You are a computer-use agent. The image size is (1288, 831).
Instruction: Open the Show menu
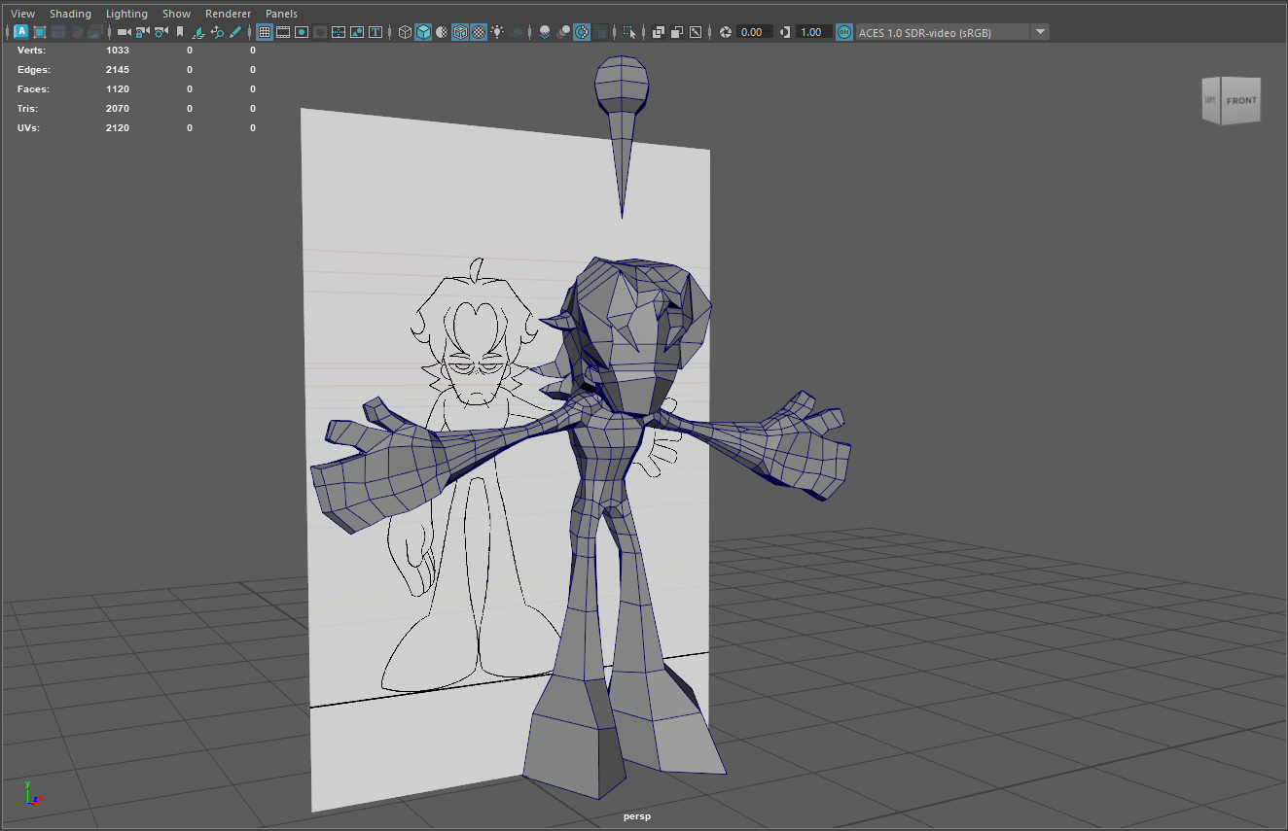pos(176,14)
